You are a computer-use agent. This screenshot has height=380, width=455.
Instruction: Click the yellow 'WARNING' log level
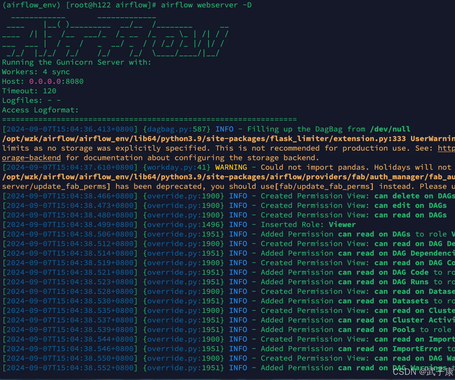point(231,168)
